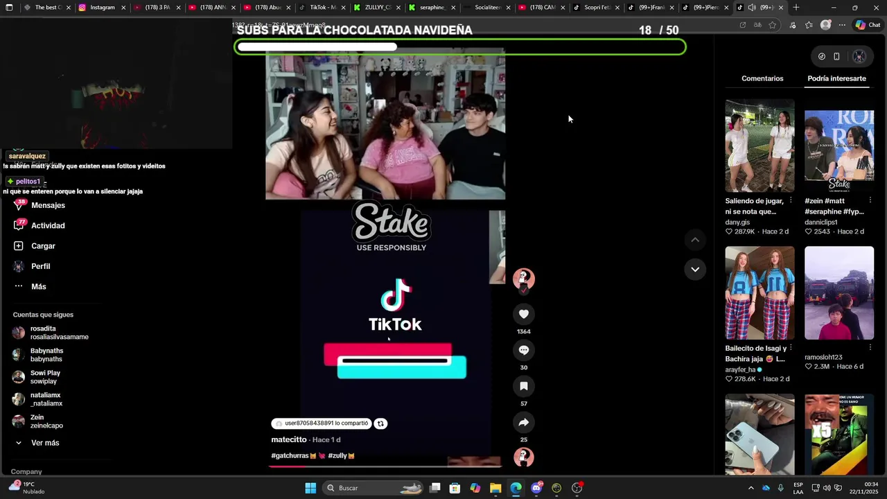Open the Instagram browser tab
Image resolution: width=887 pixels, height=499 pixels.
coord(102,8)
